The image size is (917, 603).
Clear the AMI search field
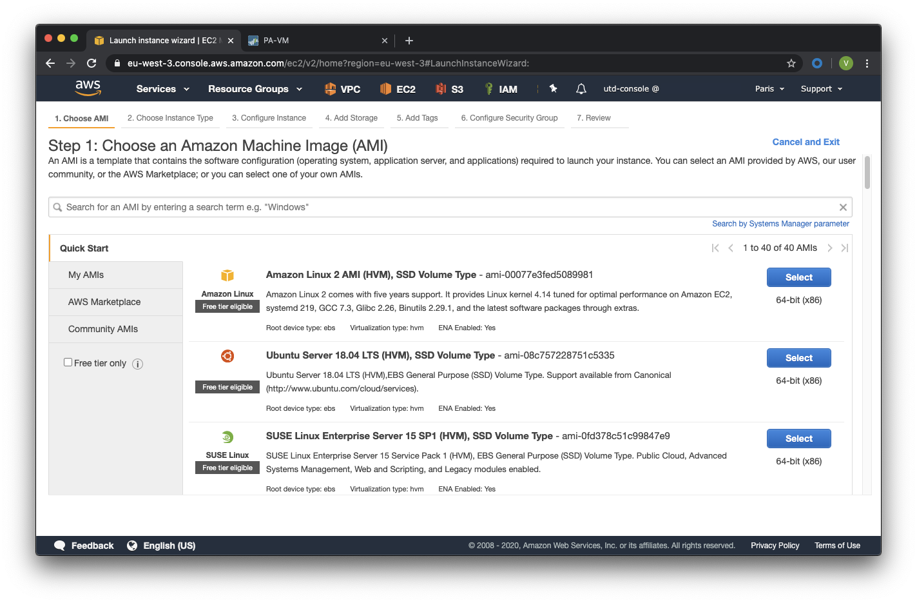pyautogui.click(x=843, y=207)
